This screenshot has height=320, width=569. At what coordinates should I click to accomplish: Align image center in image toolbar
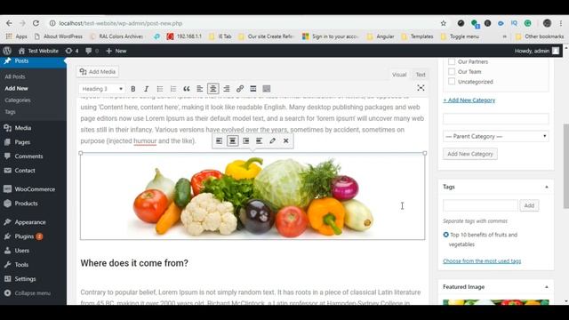(233, 140)
